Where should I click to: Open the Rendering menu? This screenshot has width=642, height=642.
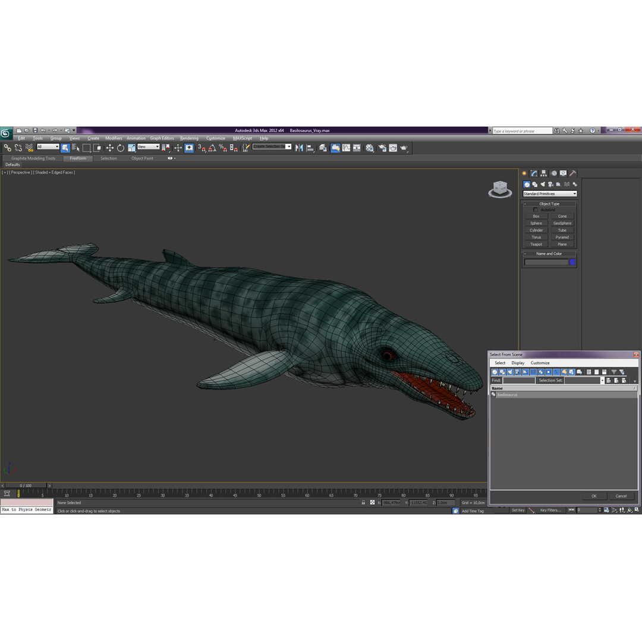[189, 139]
